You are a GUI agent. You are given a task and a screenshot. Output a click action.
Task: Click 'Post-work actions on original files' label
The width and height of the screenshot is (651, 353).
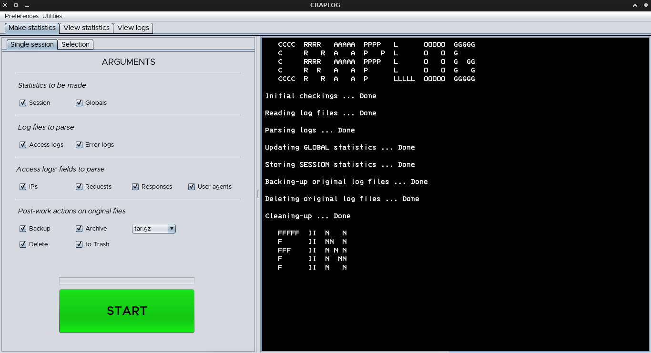click(72, 211)
